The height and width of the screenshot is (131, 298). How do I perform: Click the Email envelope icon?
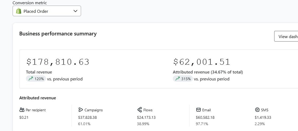(198, 110)
